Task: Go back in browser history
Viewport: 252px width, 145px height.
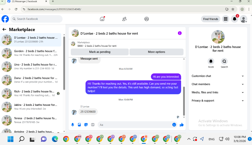Action: pyautogui.click(x=3, y=9)
